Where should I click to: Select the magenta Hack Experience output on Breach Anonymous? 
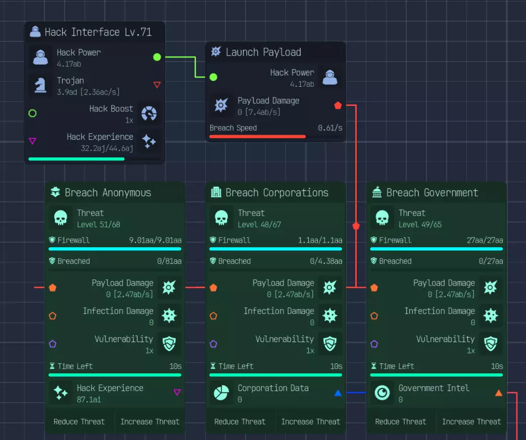[x=177, y=392]
